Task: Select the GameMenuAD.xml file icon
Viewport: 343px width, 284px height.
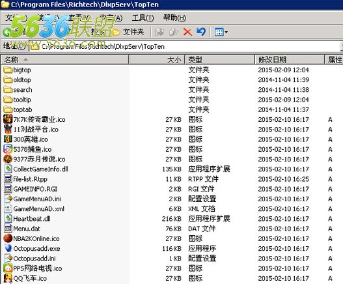Action: tap(8, 209)
